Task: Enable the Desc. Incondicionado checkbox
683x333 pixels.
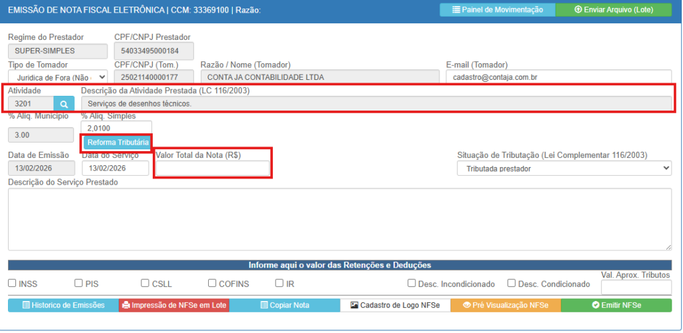Action: [412, 283]
